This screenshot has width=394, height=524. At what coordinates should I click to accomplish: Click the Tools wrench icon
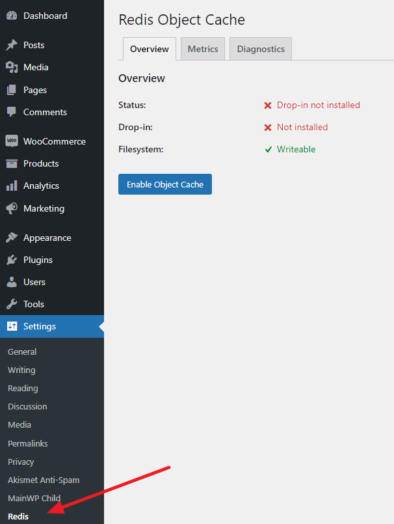(12, 304)
